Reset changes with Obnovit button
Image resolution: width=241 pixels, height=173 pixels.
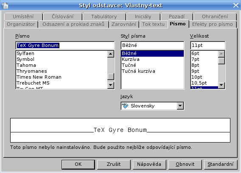pyautogui.click(x=185, y=165)
